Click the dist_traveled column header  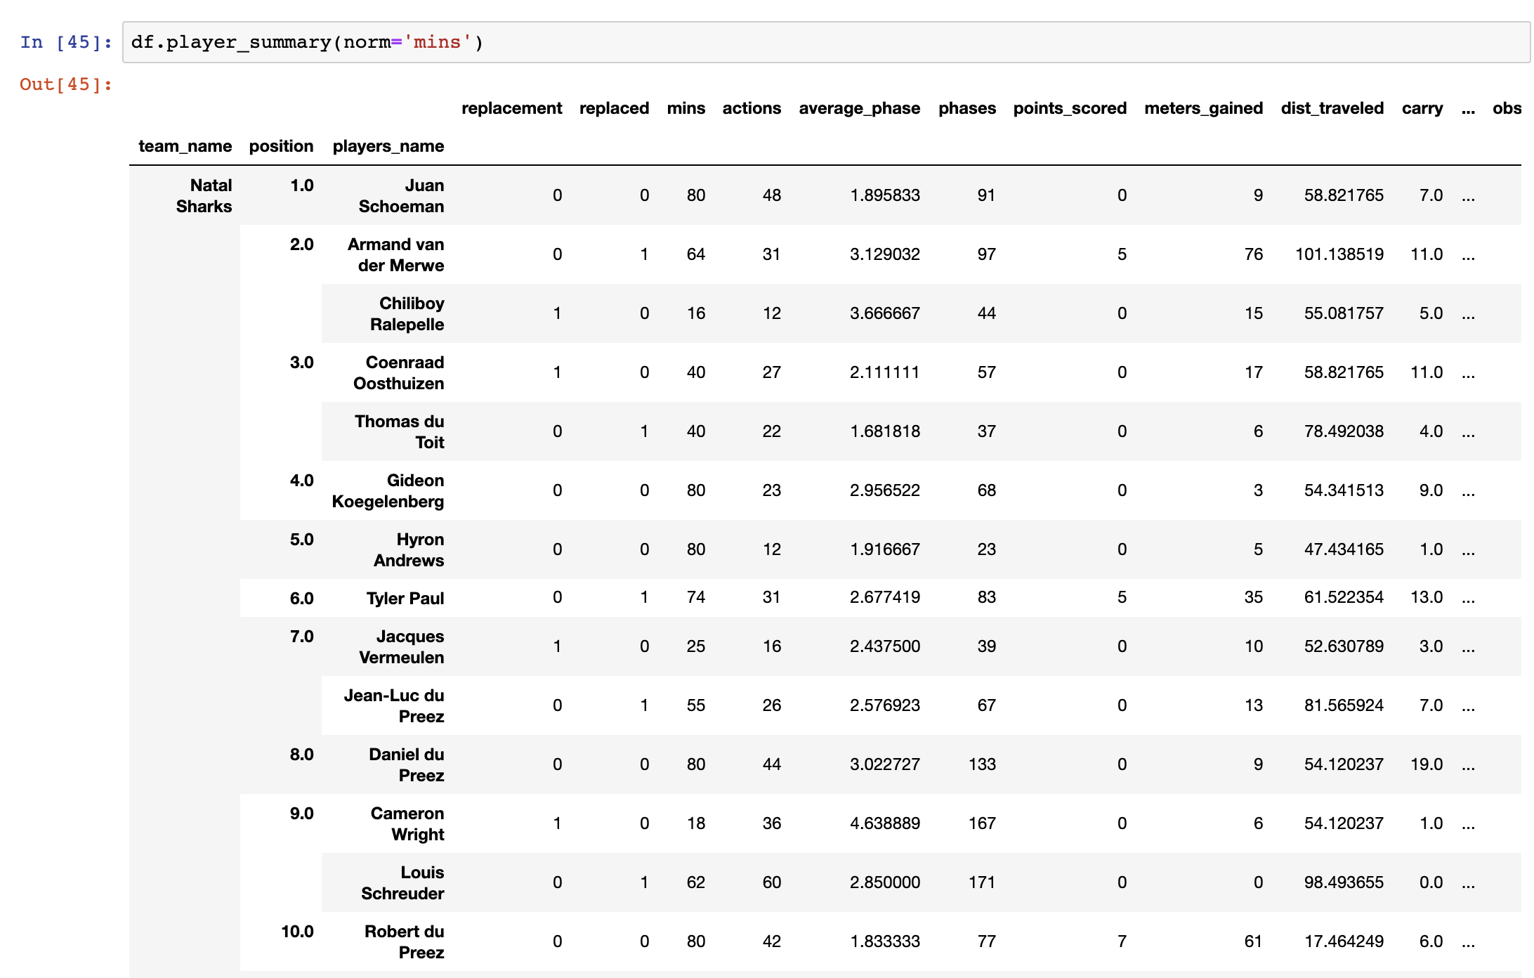point(1332,108)
